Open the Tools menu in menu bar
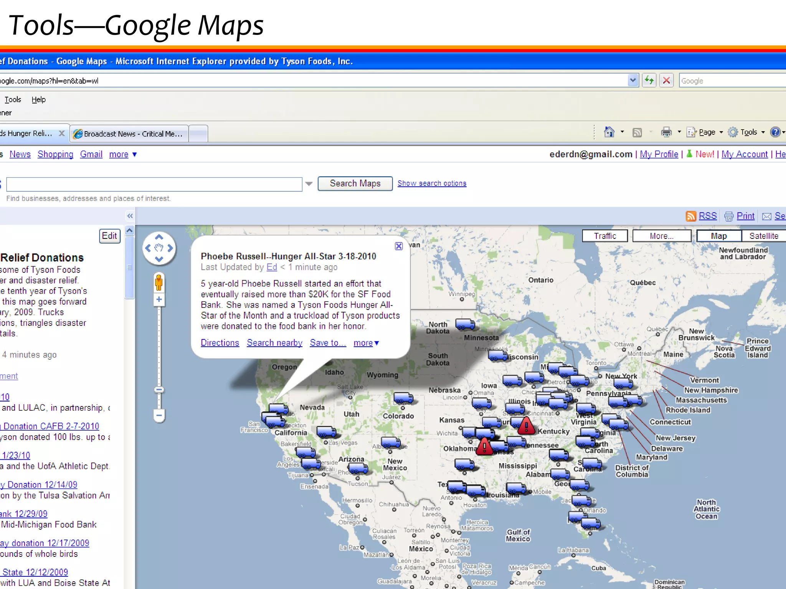Image resolution: width=786 pixels, height=589 pixels. click(x=13, y=100)
